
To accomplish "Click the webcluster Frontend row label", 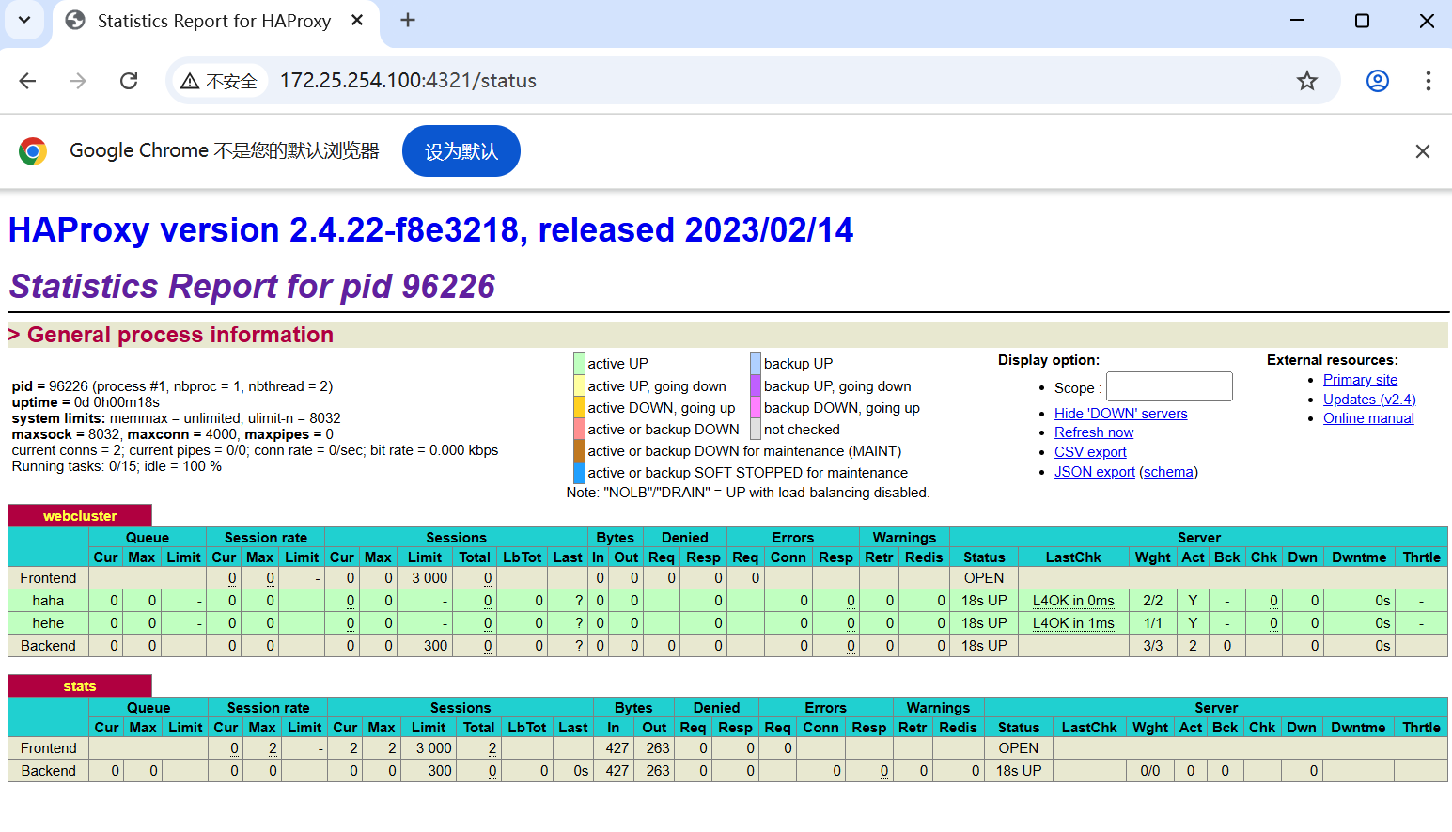I will click(48, 578).
